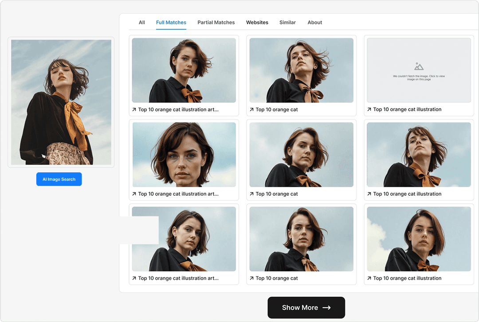Click the arrow icon under the close-up face result
This screenshot has width=479, height=322.
pyautogui.click(x=134, y=194)
